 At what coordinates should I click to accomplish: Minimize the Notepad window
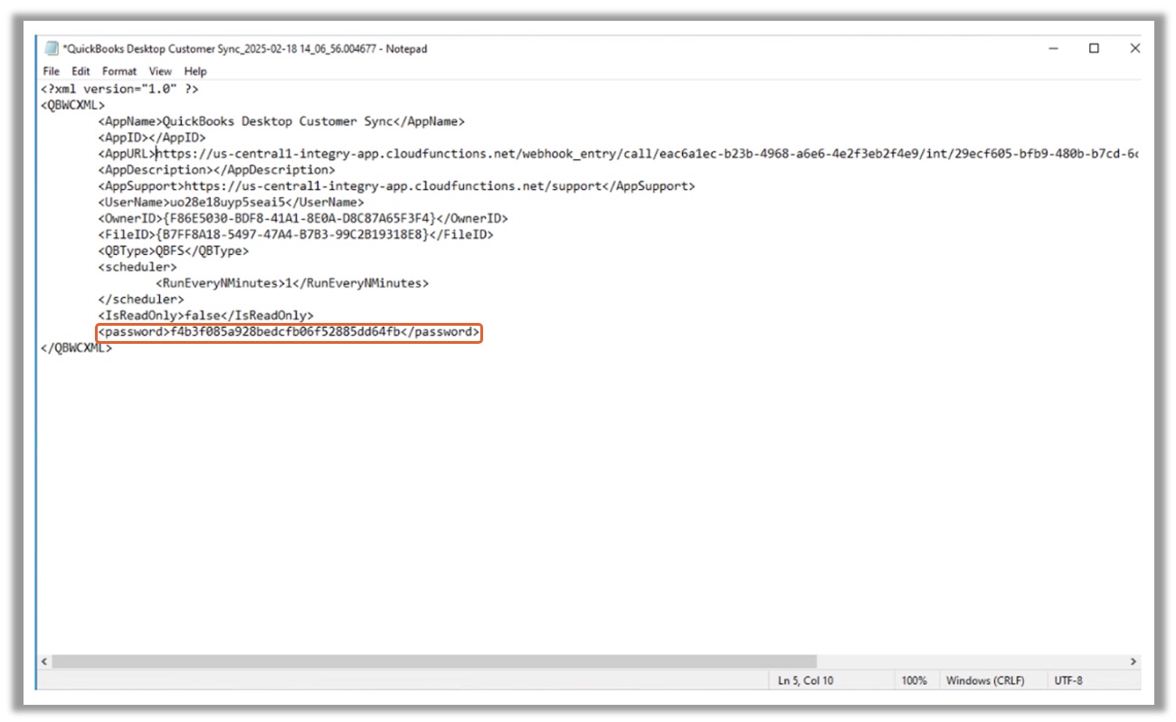coord(1053,49)
